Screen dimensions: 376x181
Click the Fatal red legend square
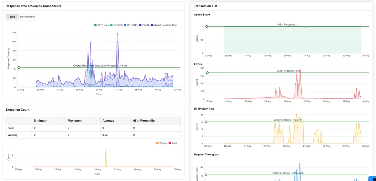[170, 143]
